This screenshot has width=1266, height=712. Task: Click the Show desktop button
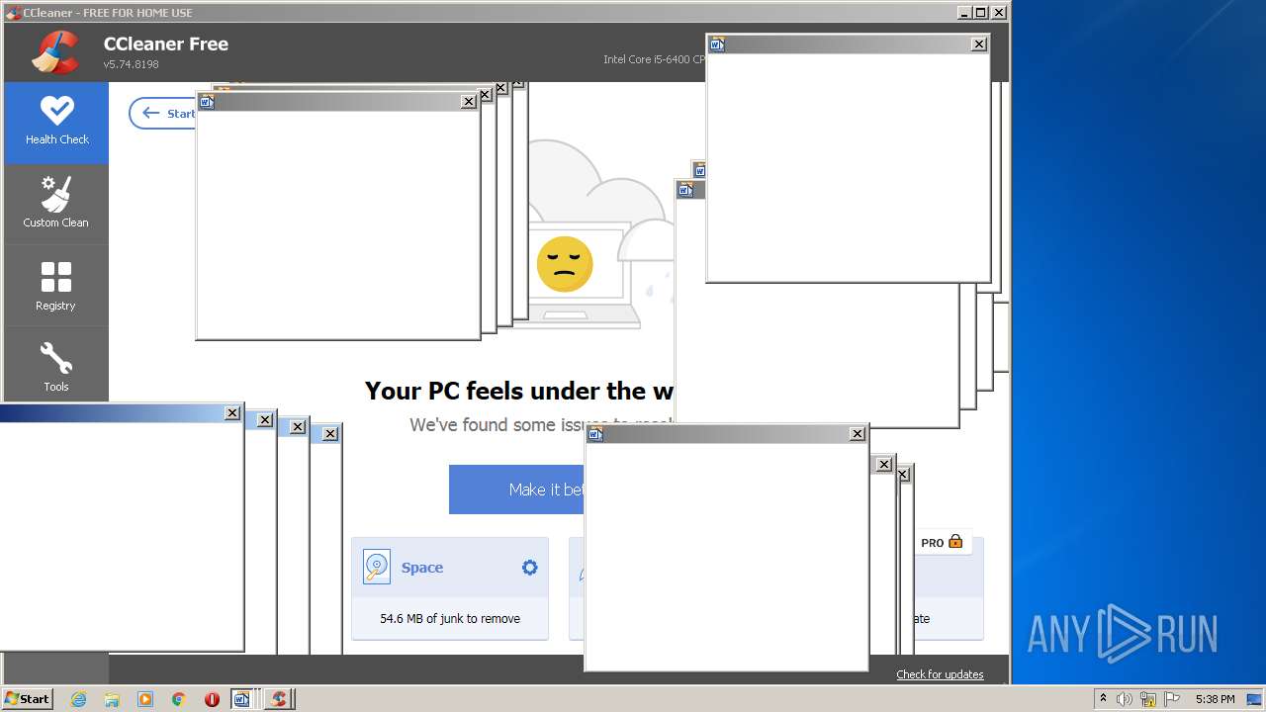click(x=1256, y=699)
